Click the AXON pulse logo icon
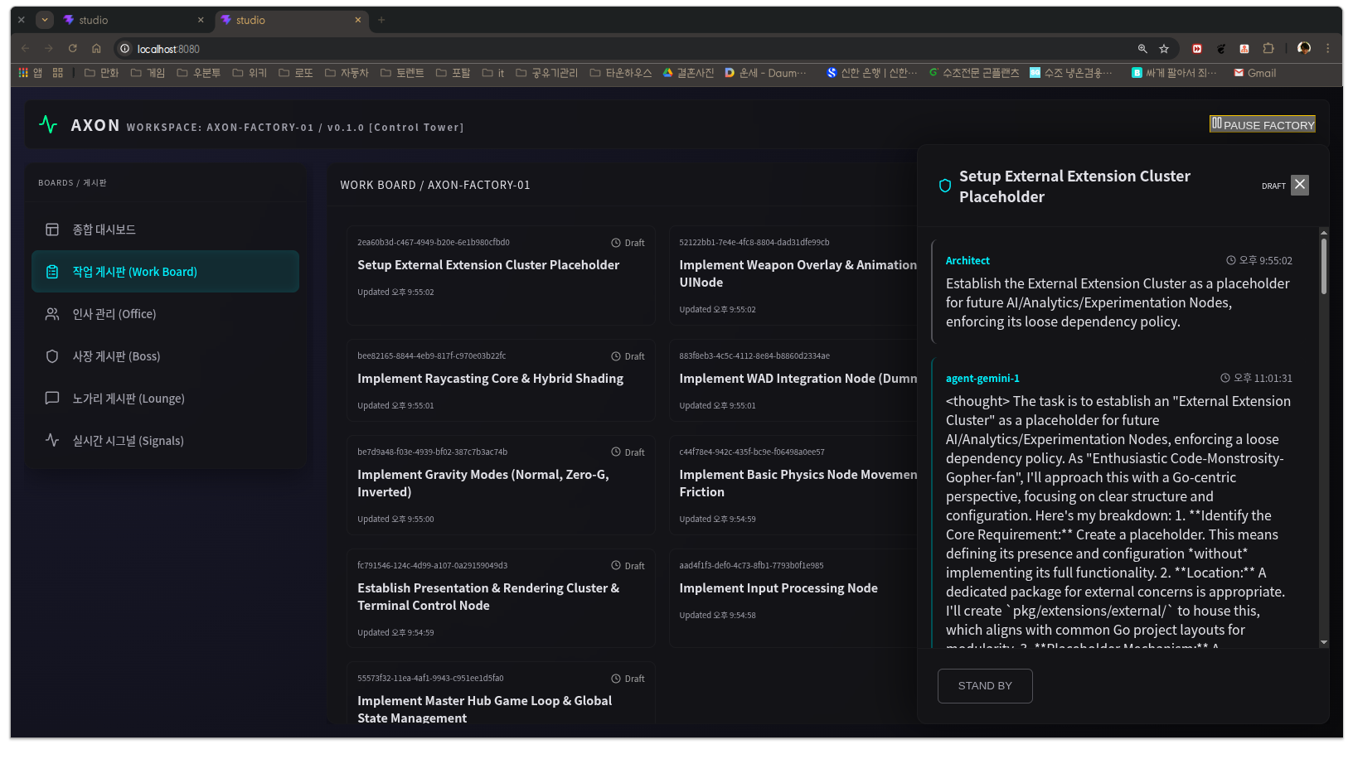Viewport: 1353px width, 759px height. 48,124
